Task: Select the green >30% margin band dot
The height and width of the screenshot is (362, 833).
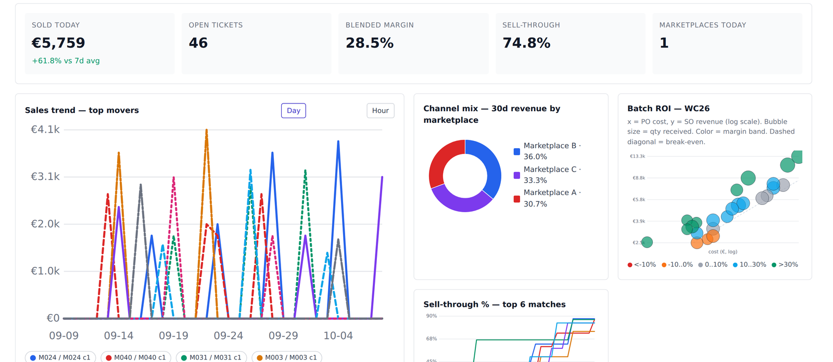Action: pos(774,265)
